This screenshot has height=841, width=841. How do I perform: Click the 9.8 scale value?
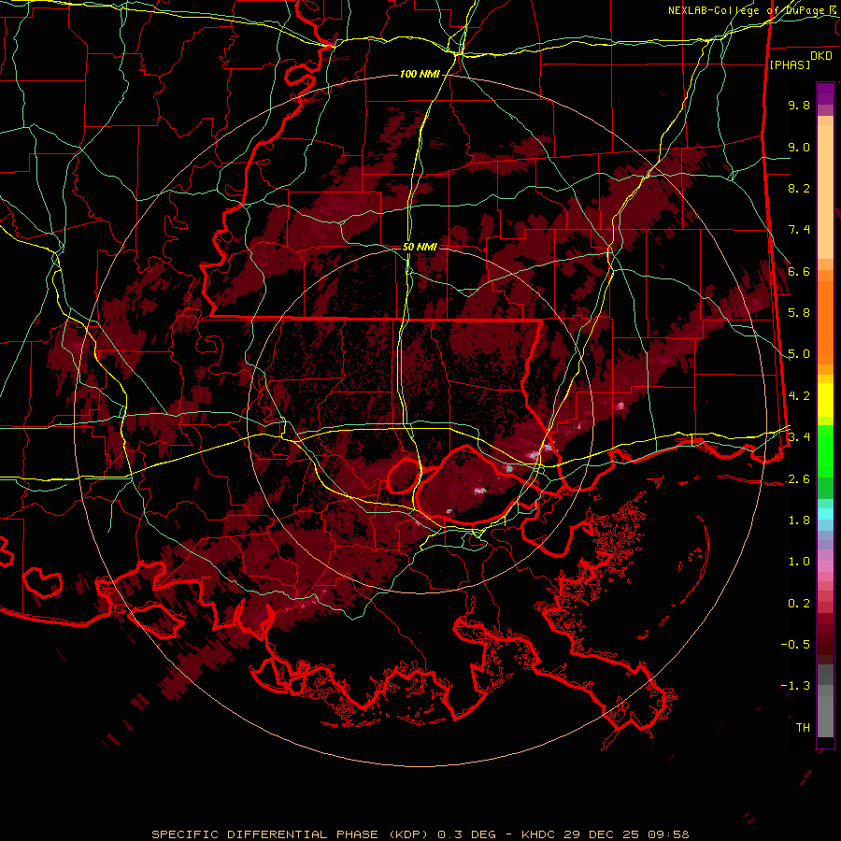coord(799,105)
